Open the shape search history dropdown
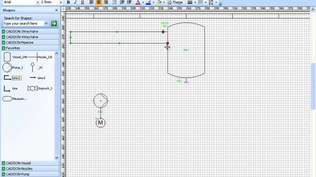This screenshot has width=316, height=177. (x=46, y=24)
